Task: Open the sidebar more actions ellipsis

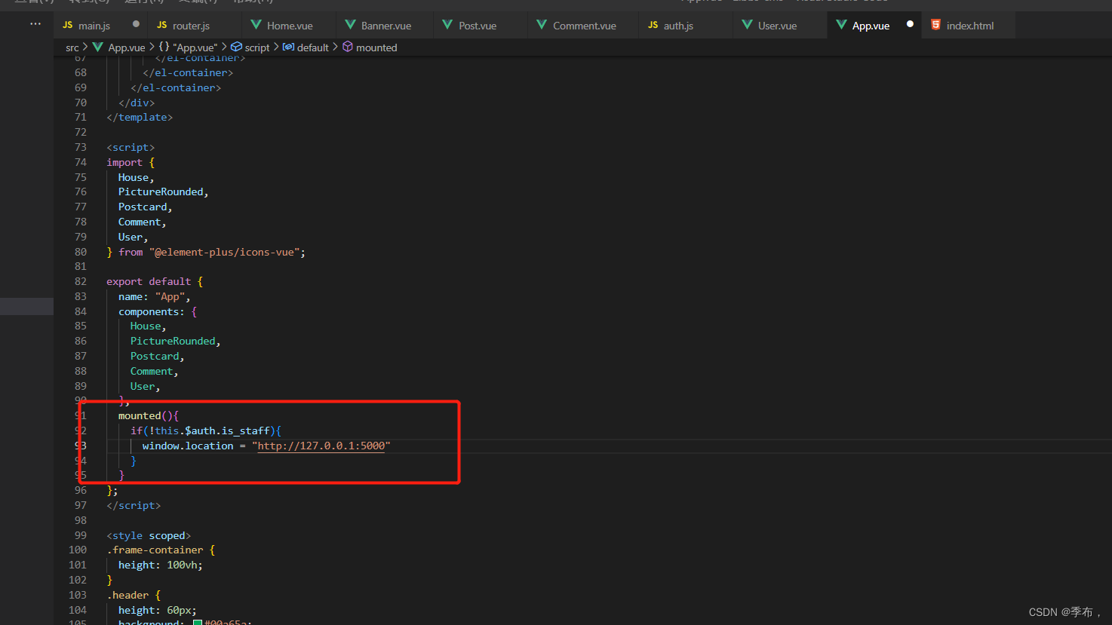Action: 35,24
